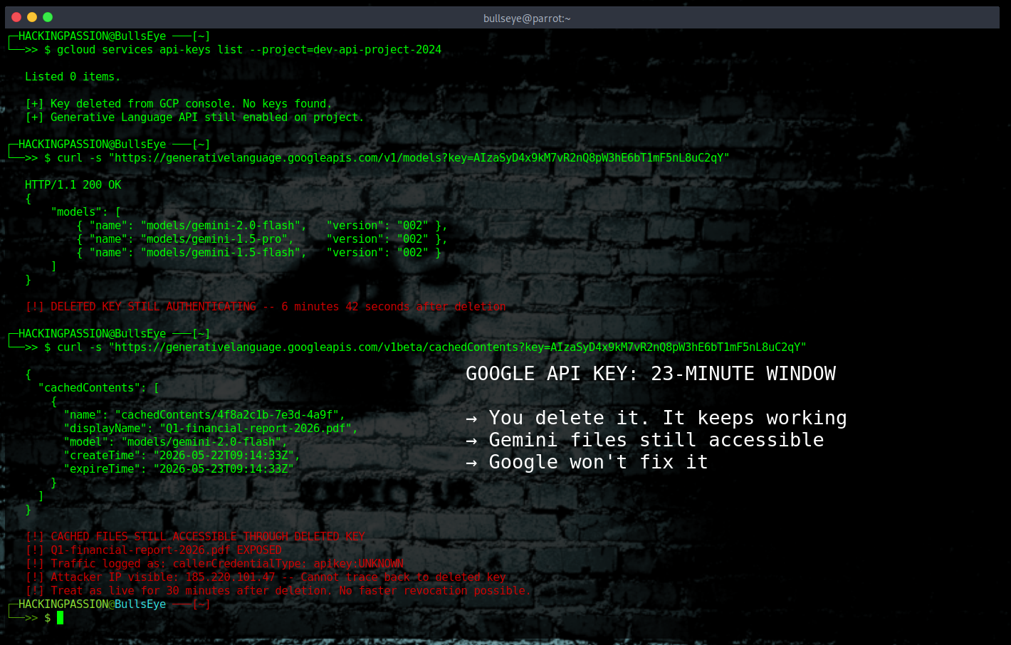Screen dimensions: 1011x645
Task: Click the yellow minimize window button
Action: (x=32, y=17)
